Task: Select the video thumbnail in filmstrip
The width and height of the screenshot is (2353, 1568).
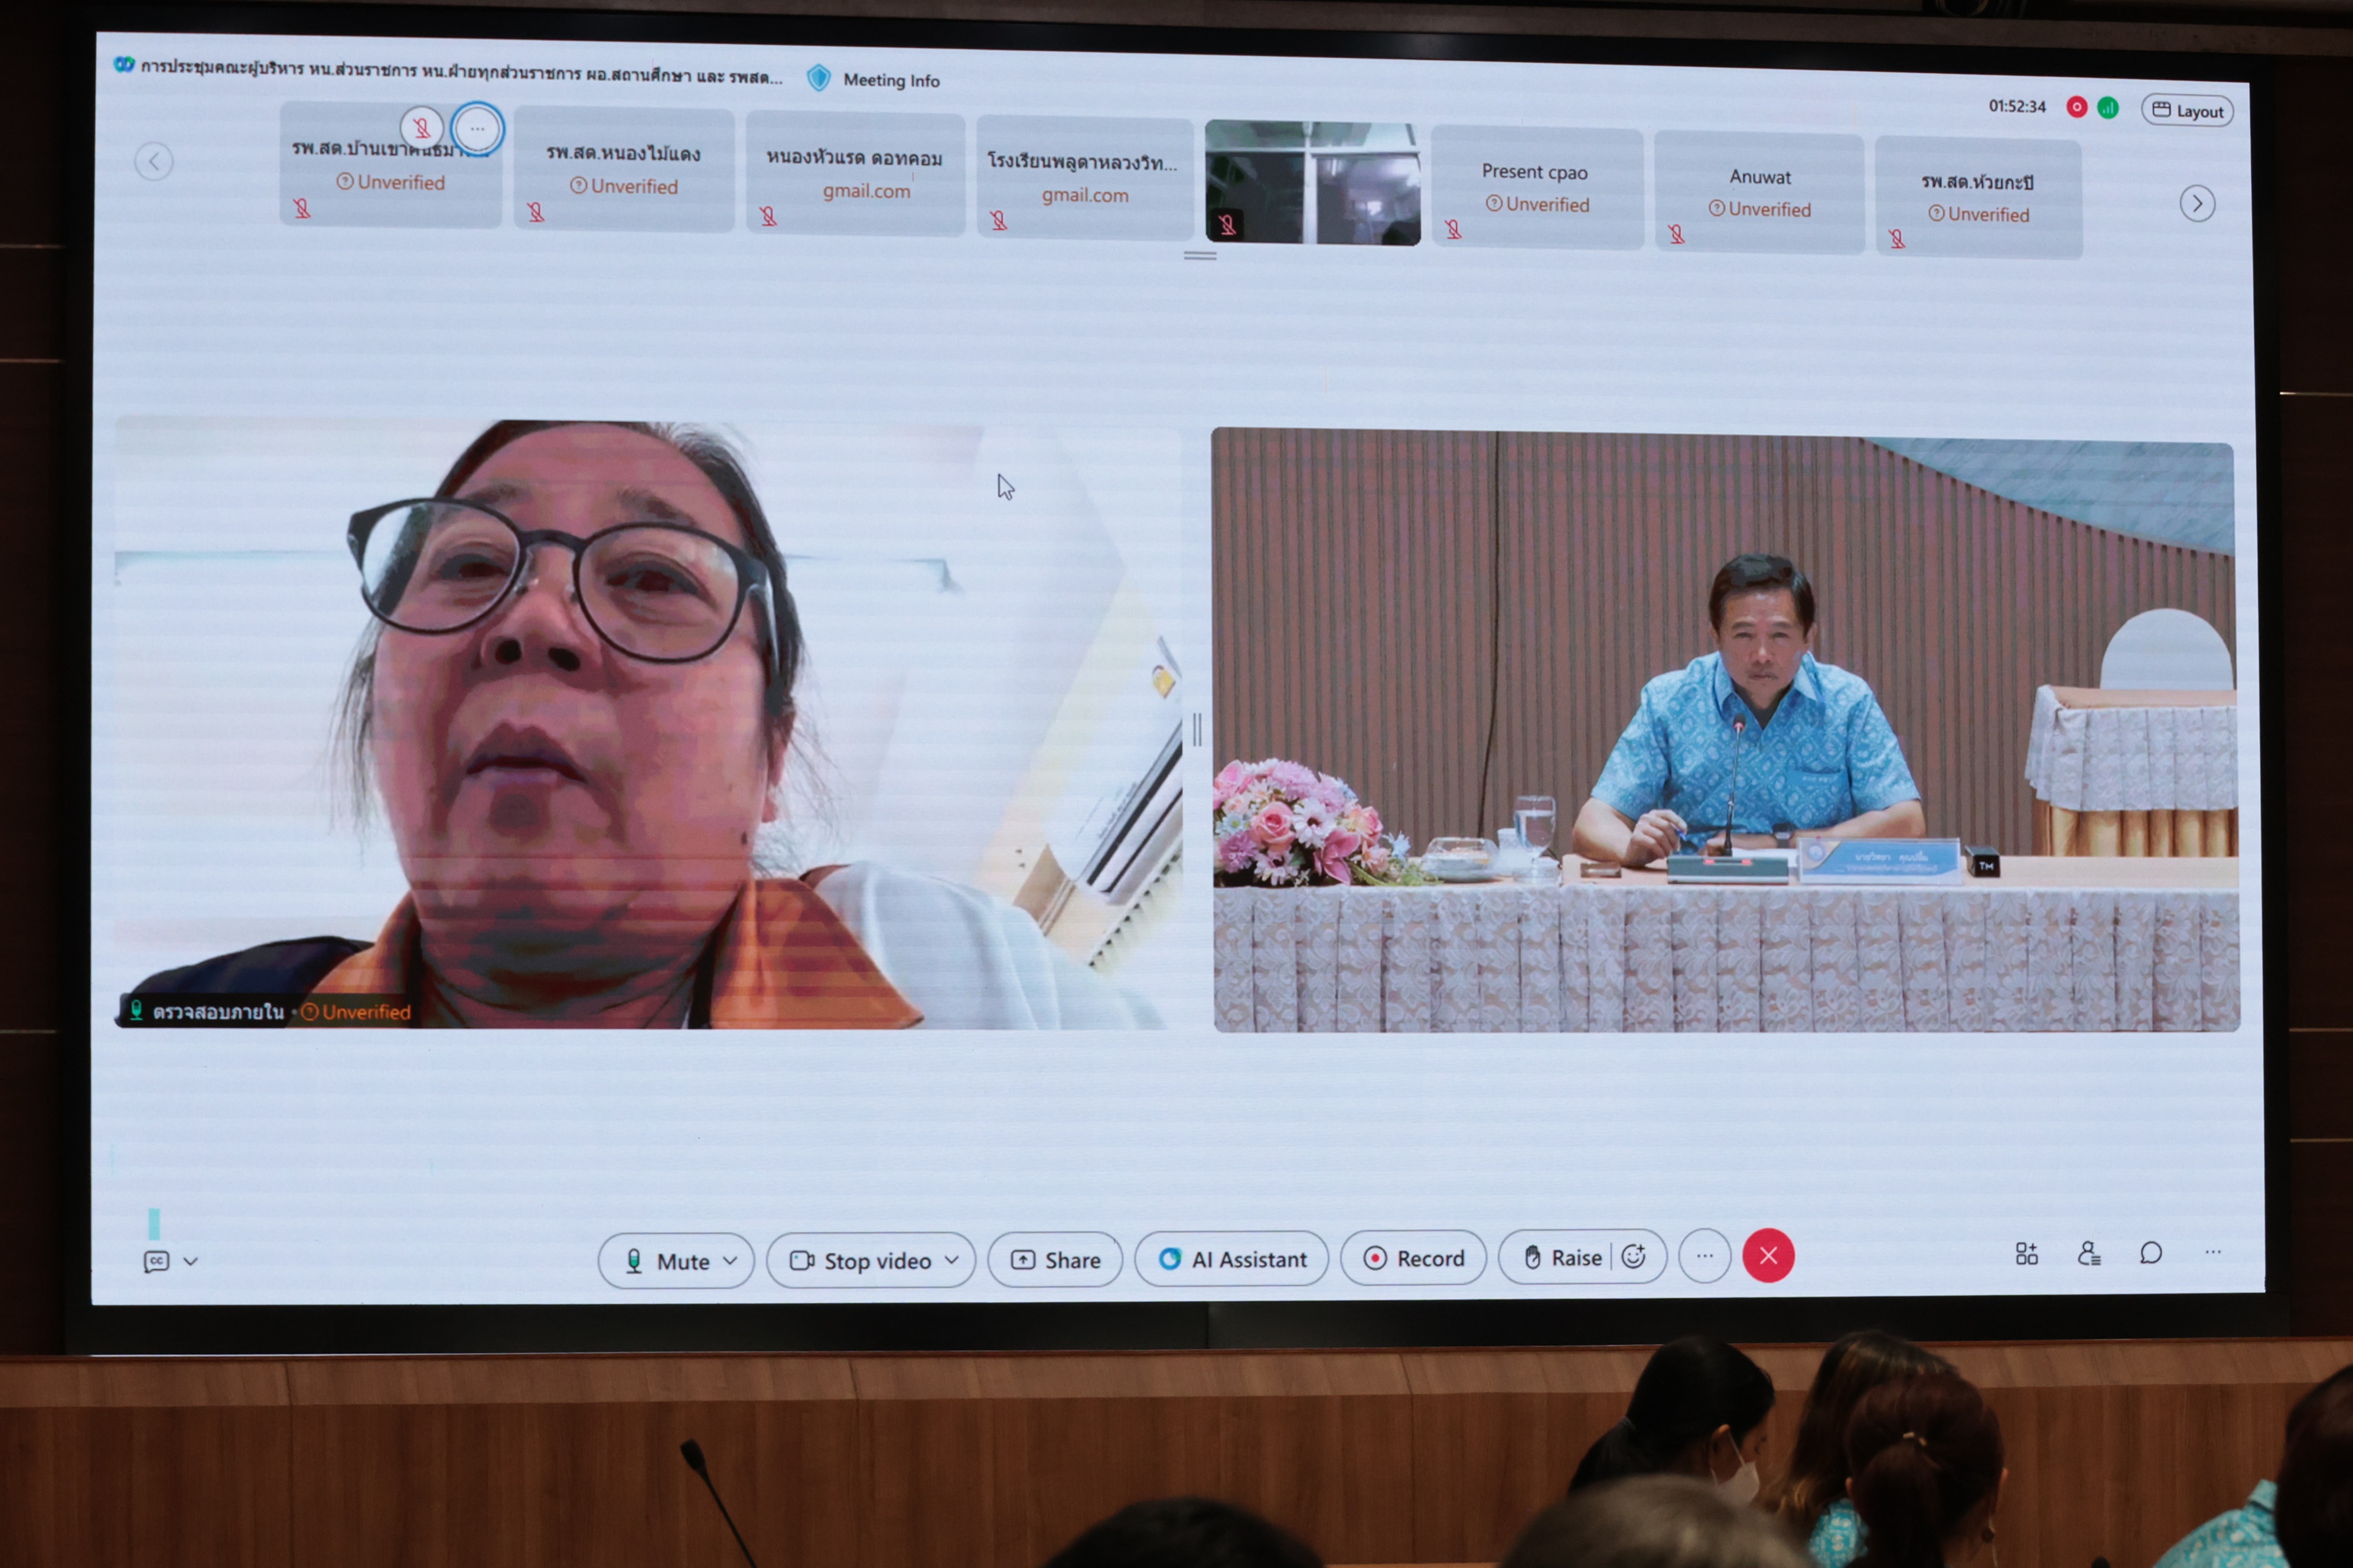Action: click(x=1312, y=183)
